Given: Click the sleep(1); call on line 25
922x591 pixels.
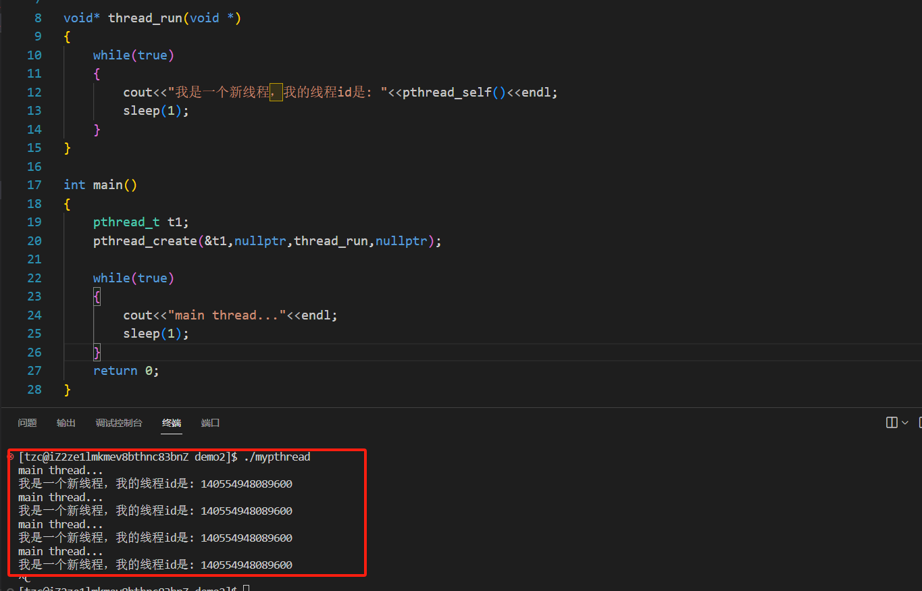Looking at the screenshot, I should click(156, 334).
